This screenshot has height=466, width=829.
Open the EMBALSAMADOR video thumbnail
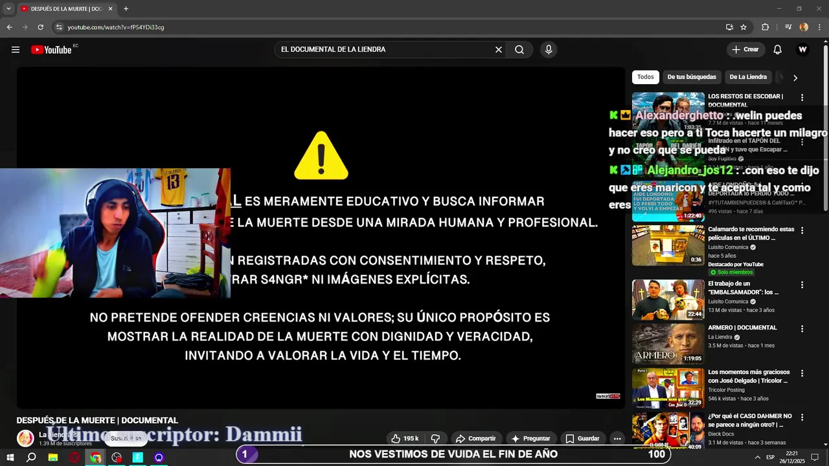(668, 300)
